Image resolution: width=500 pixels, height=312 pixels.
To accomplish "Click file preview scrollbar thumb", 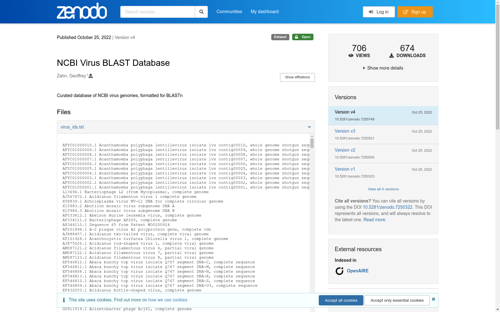I will coord(312,143).
